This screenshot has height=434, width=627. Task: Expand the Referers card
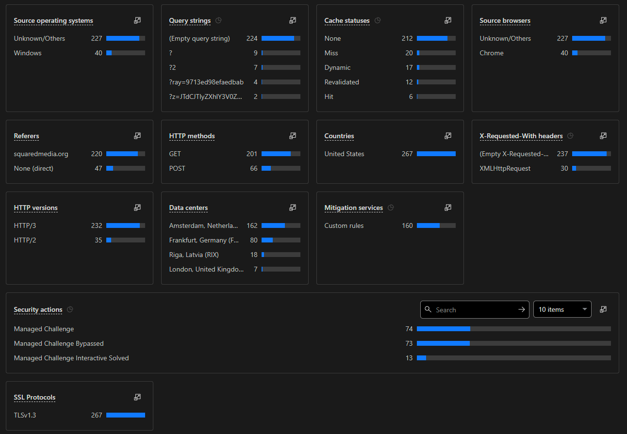(x=137, y=136)
